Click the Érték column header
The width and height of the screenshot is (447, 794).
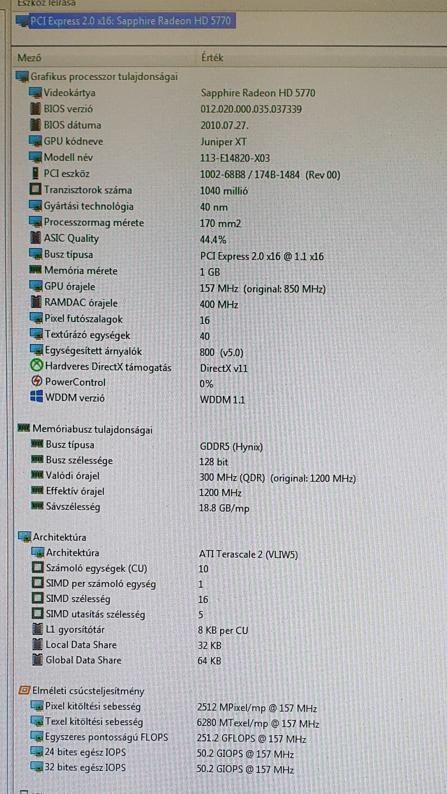pos(212,58)
